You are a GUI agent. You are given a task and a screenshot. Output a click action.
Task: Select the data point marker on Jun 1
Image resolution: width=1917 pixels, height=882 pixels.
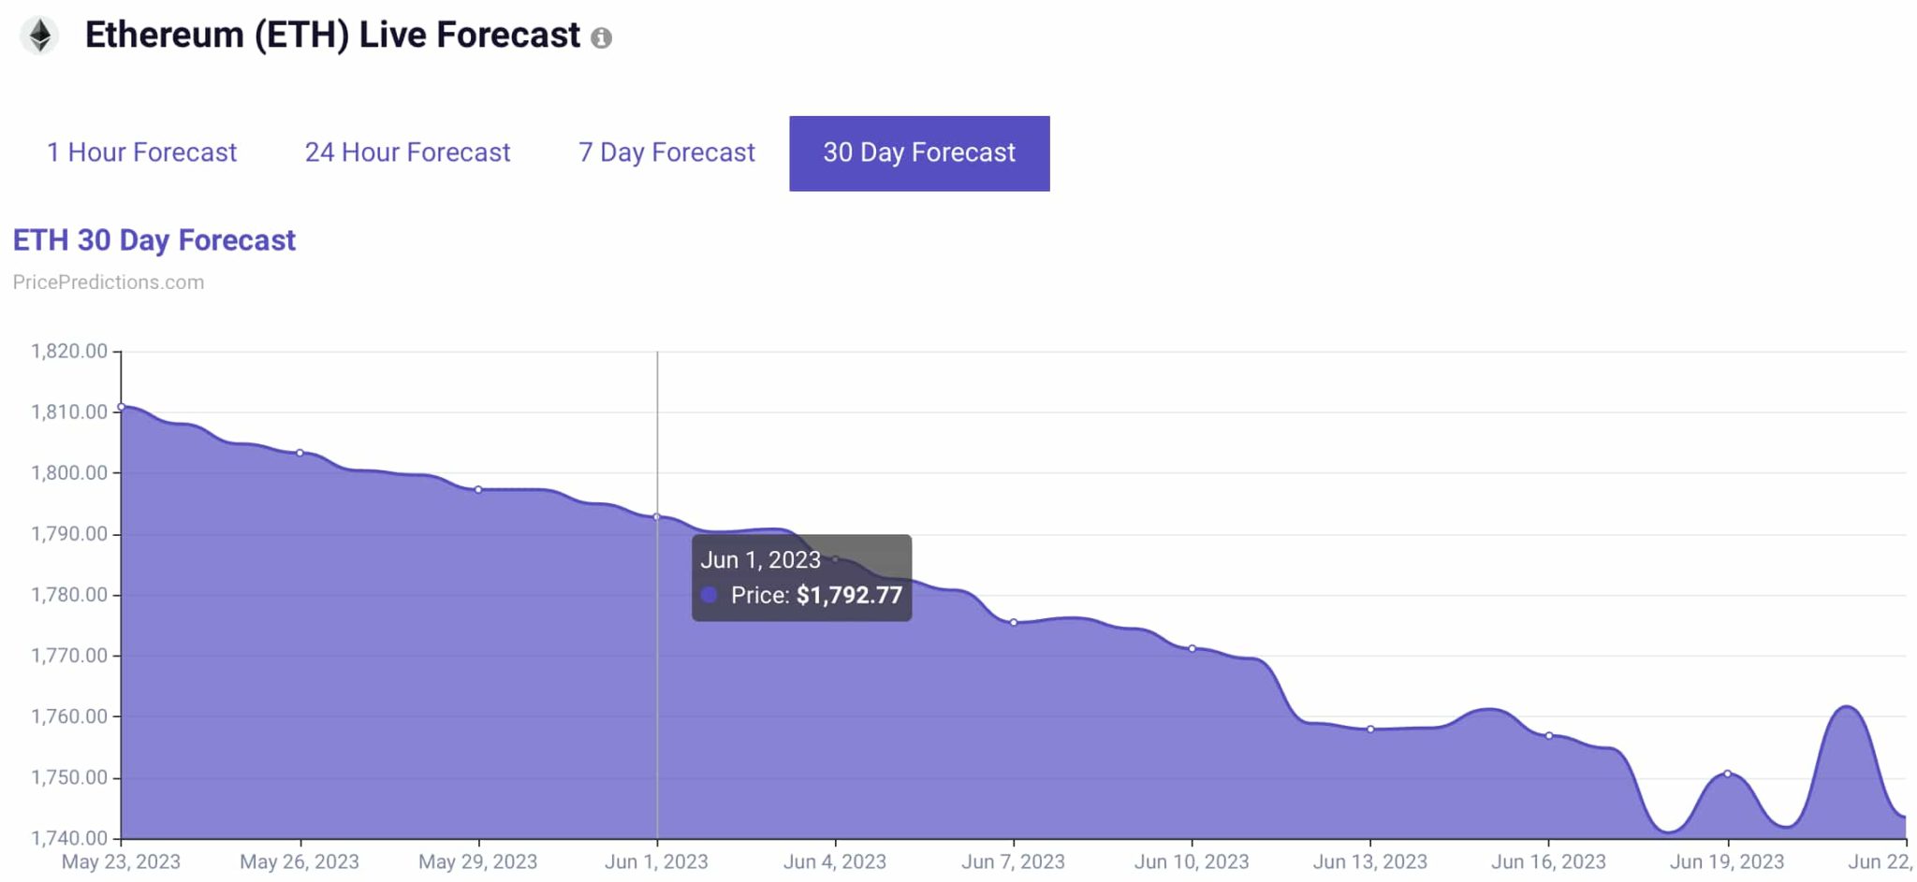click(656, 515)
